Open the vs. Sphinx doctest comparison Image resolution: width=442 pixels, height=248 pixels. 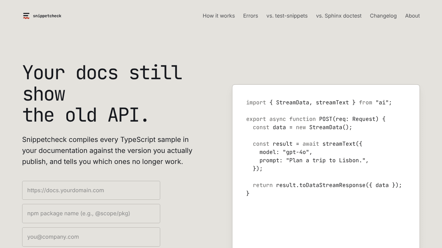339,16
